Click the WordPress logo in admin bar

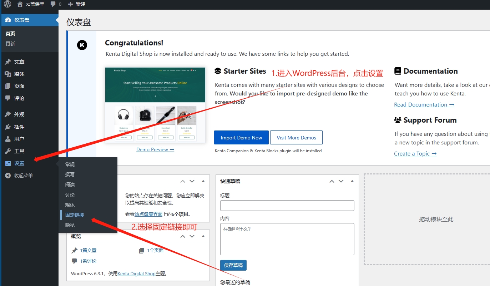point(7,4)
